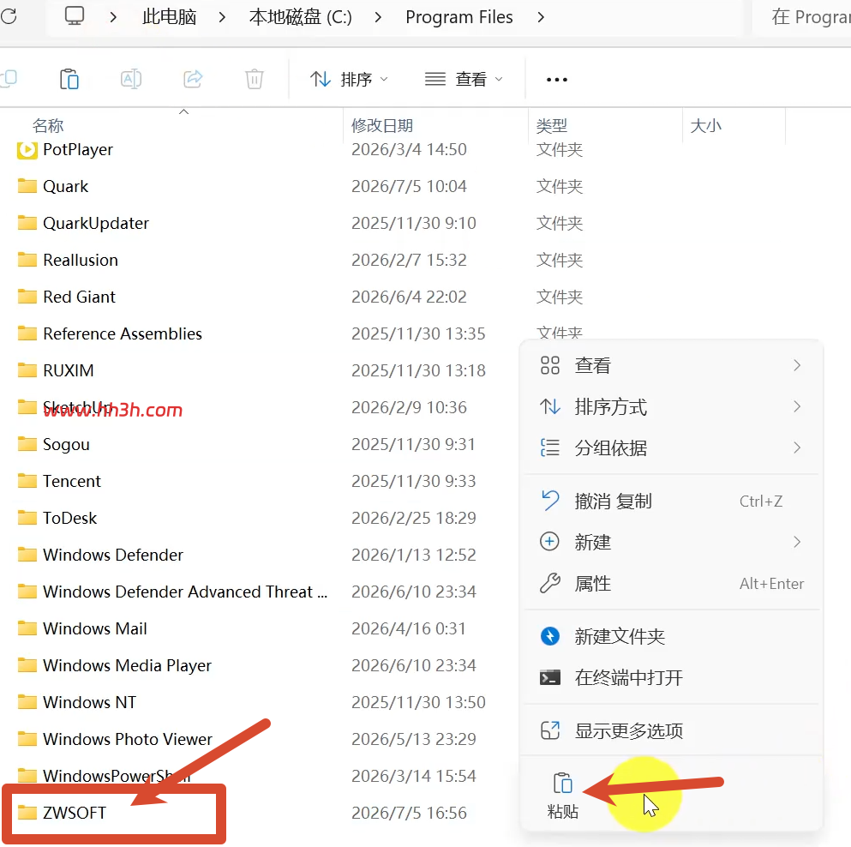Sort by the 修改日期 column header
The width and height of the screenshot is (851, 847).
pyautogui.click(x=382, y=126)
